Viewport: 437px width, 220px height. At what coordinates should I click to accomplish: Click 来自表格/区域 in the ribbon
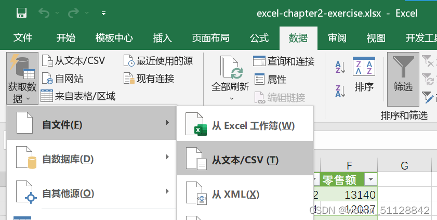tap(78, 96)
